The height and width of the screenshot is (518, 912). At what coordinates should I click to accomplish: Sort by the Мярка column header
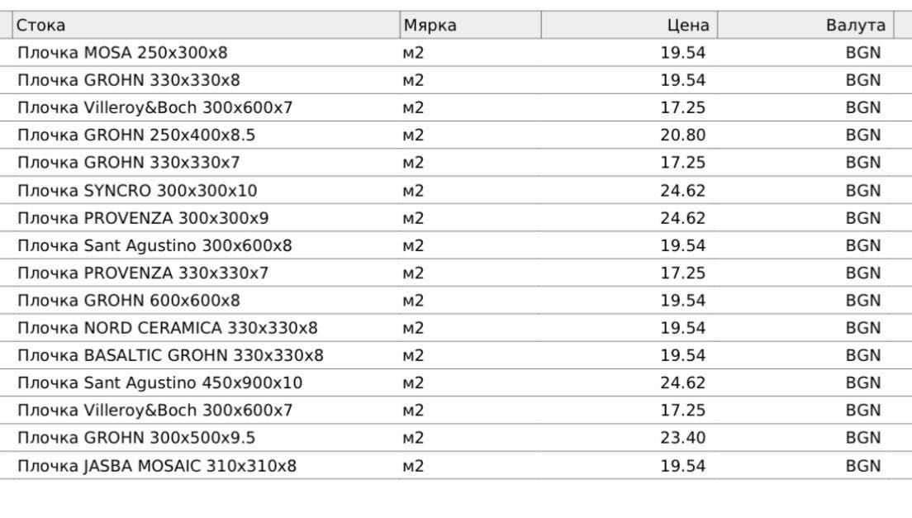pos(471,25)
